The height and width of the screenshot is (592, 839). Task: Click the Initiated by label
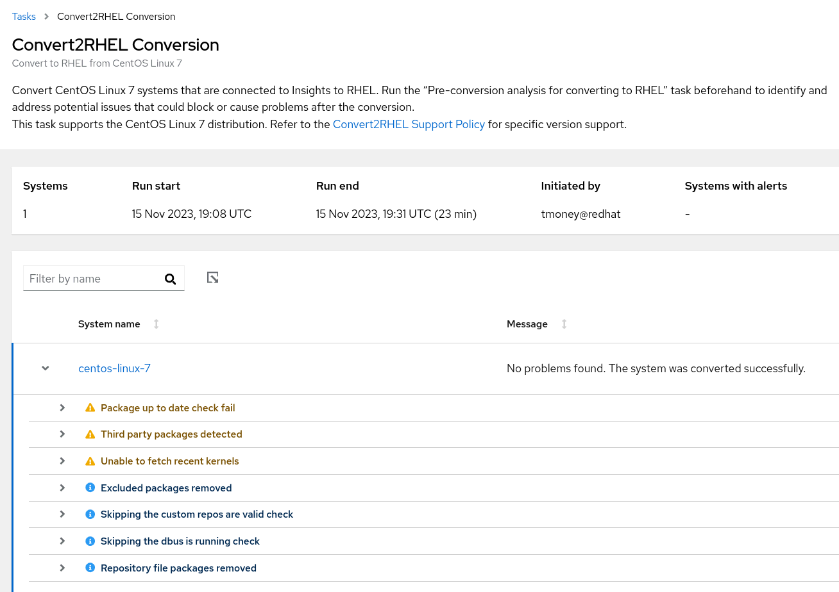(571, 186)
